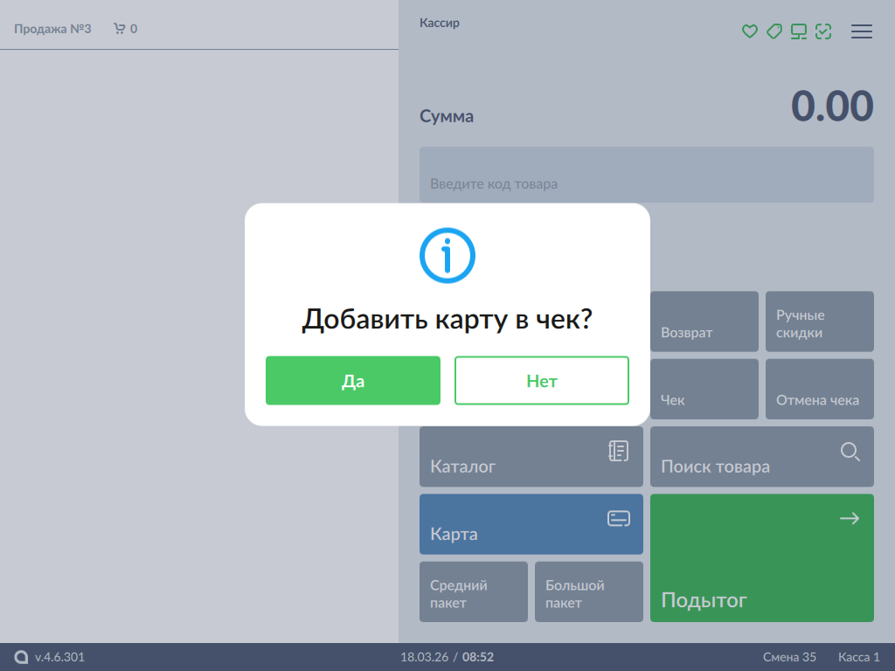Open the Возврат function
Image resolution: width=895 pixels, height=671 pixels.
[704, 322]
